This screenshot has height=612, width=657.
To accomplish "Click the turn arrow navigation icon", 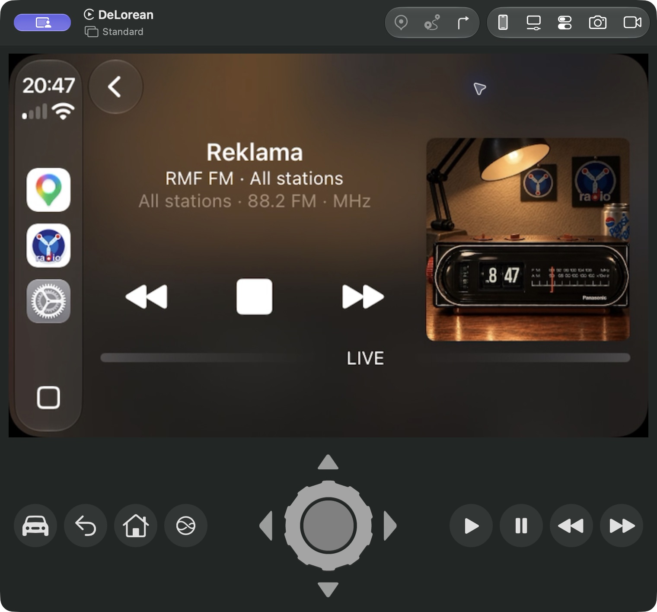I will pyautogui.click(x=463, y=22).
